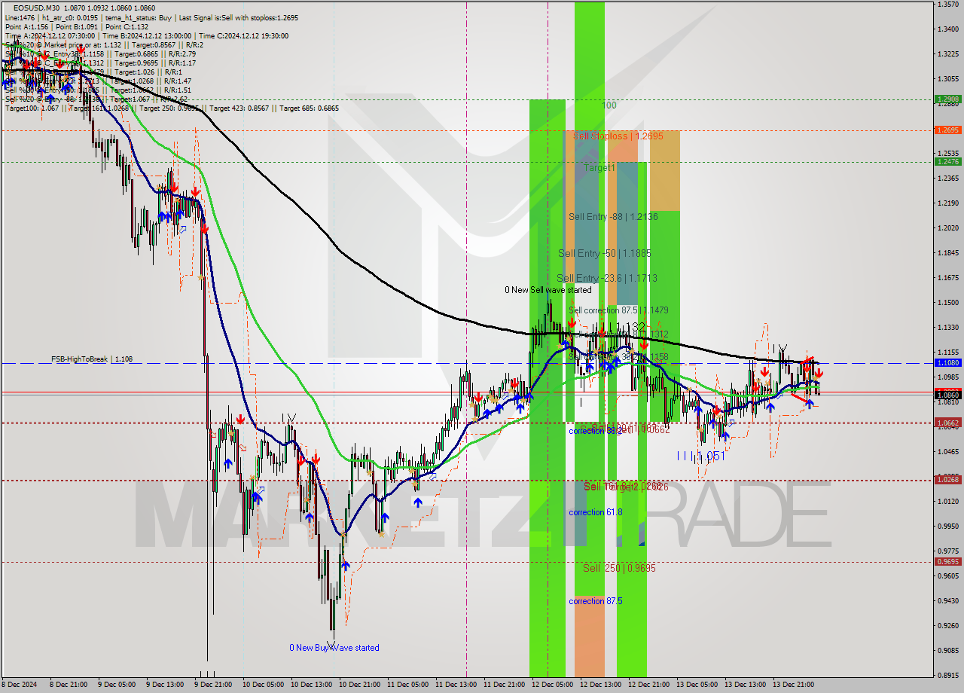Click the blue 'correction 61.8' label
The width and height of the screenshot is (964, 693).
coord(596,512)
